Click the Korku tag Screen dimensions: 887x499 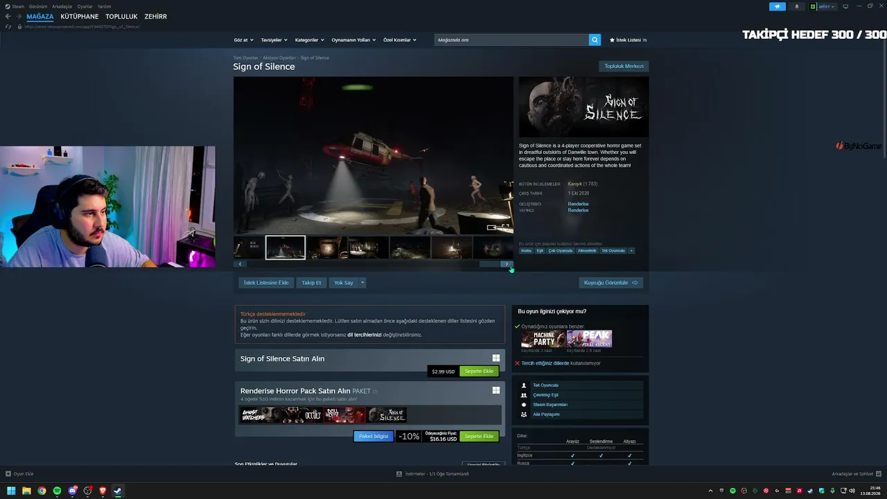pyautogui.click(x=527, y=251)
